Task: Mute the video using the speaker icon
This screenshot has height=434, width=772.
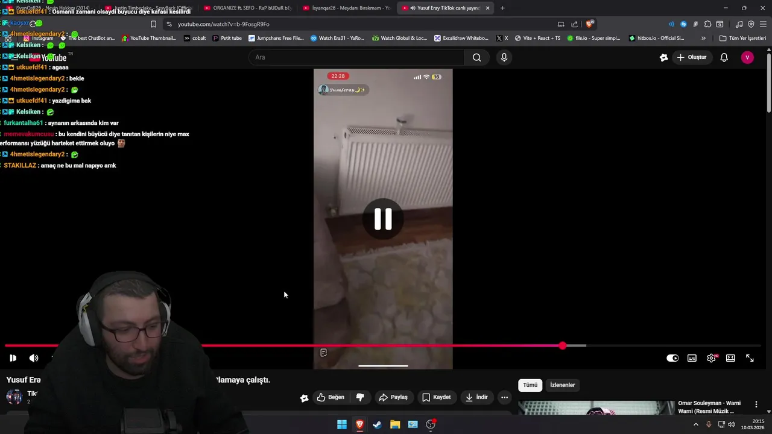Action: (x=34, y=358)
